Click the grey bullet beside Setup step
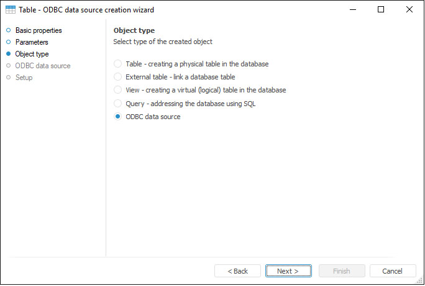This screenshot has height=286, width=425. click(8, 78)
